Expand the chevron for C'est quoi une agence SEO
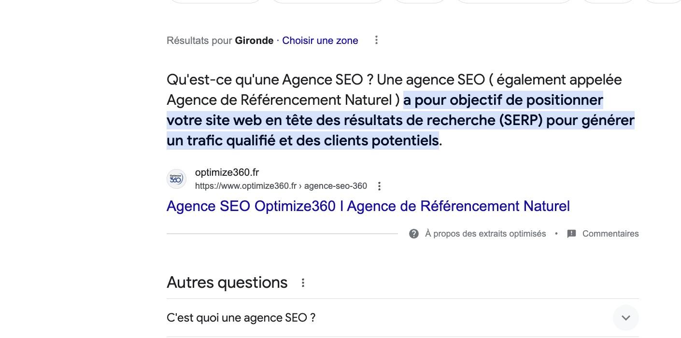This screenshot has width=681, height=338. 625,318
